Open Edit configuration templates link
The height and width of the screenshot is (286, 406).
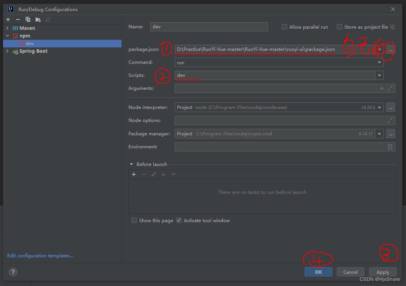tap(40, 255)
